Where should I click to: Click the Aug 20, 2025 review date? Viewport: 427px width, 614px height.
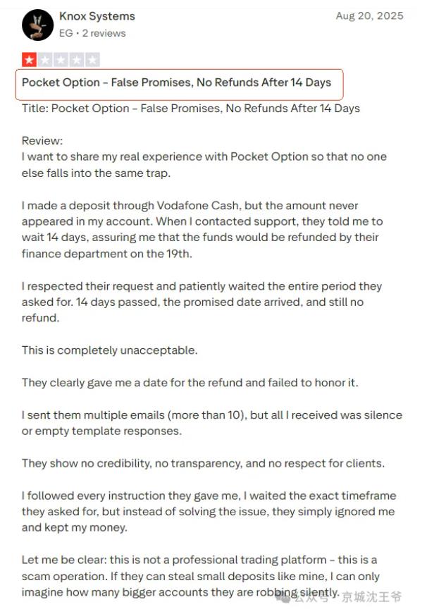pyautogui.click(x=369, y=16)
